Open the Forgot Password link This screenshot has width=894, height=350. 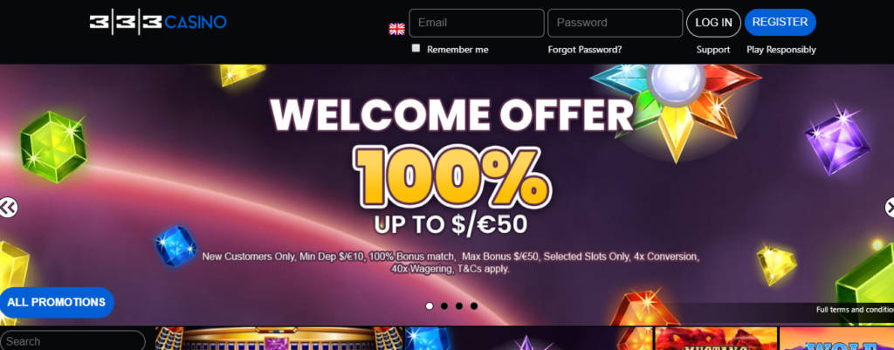click(584, 50)
